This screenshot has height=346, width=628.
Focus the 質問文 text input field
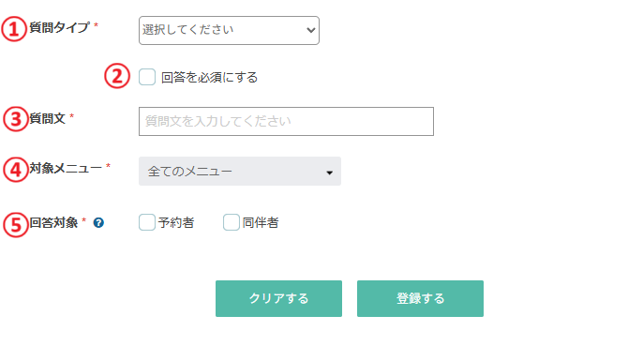tap(287, 121)
